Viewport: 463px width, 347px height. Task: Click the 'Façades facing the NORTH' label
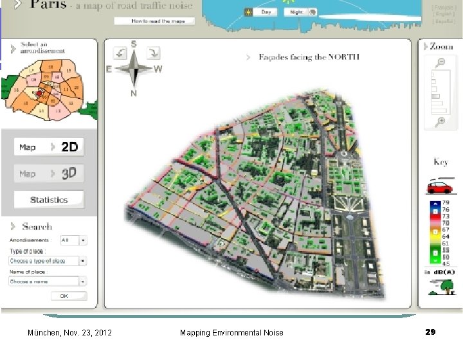[309, 57]
